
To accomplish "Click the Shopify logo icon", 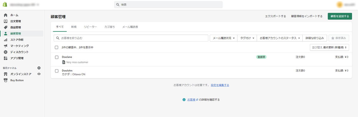I will 5,5.
